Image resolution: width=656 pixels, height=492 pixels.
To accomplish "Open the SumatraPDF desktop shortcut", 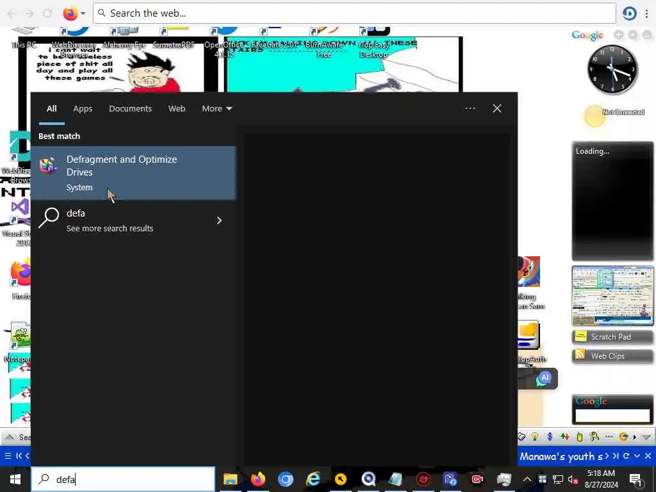I will point(174,38).
